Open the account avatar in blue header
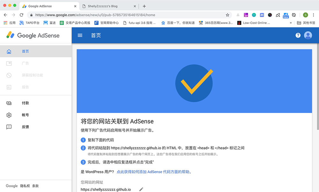319x192 pixels. pos(308,35)
